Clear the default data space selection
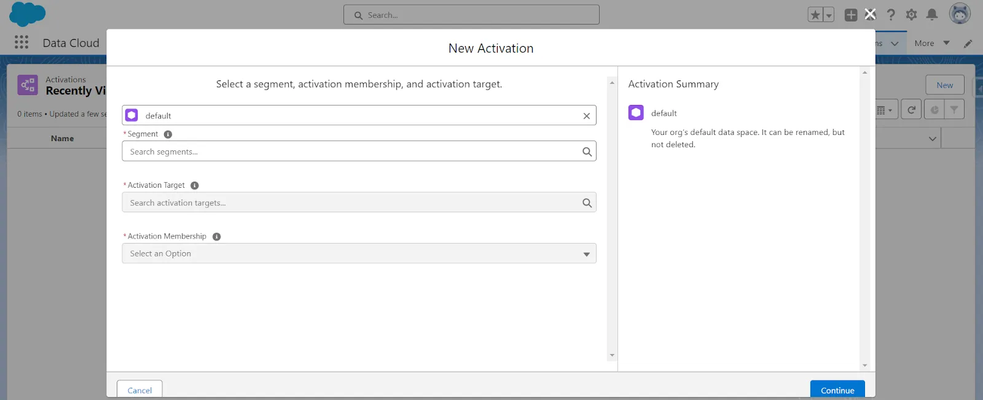 coord(586,116)
